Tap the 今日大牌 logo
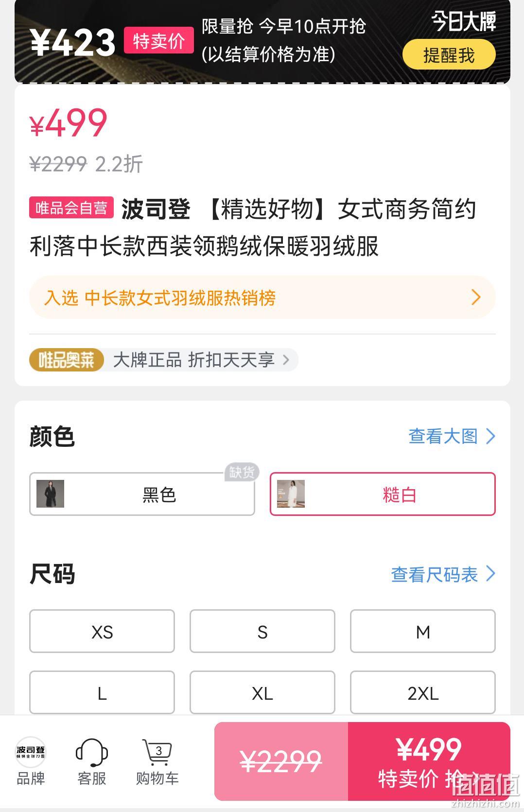Screen dimensions: 524x812 point(464,21)
